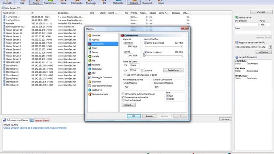Select Aspetto icon in options list

pos(89,40)
